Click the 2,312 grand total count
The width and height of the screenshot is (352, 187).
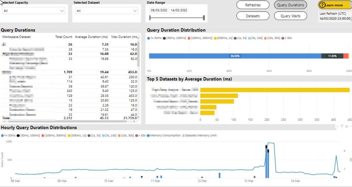coord(68,118)
